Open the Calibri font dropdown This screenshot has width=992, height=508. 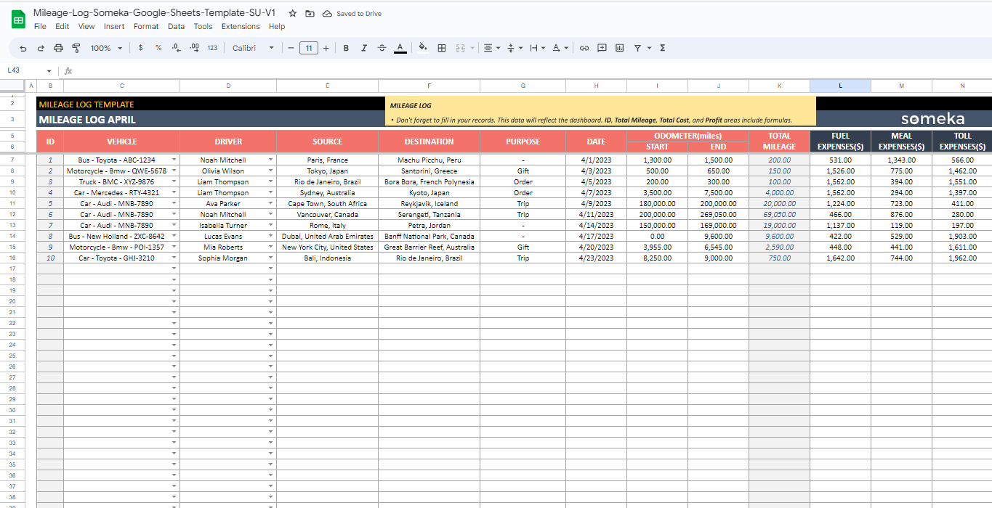[253, 49]
